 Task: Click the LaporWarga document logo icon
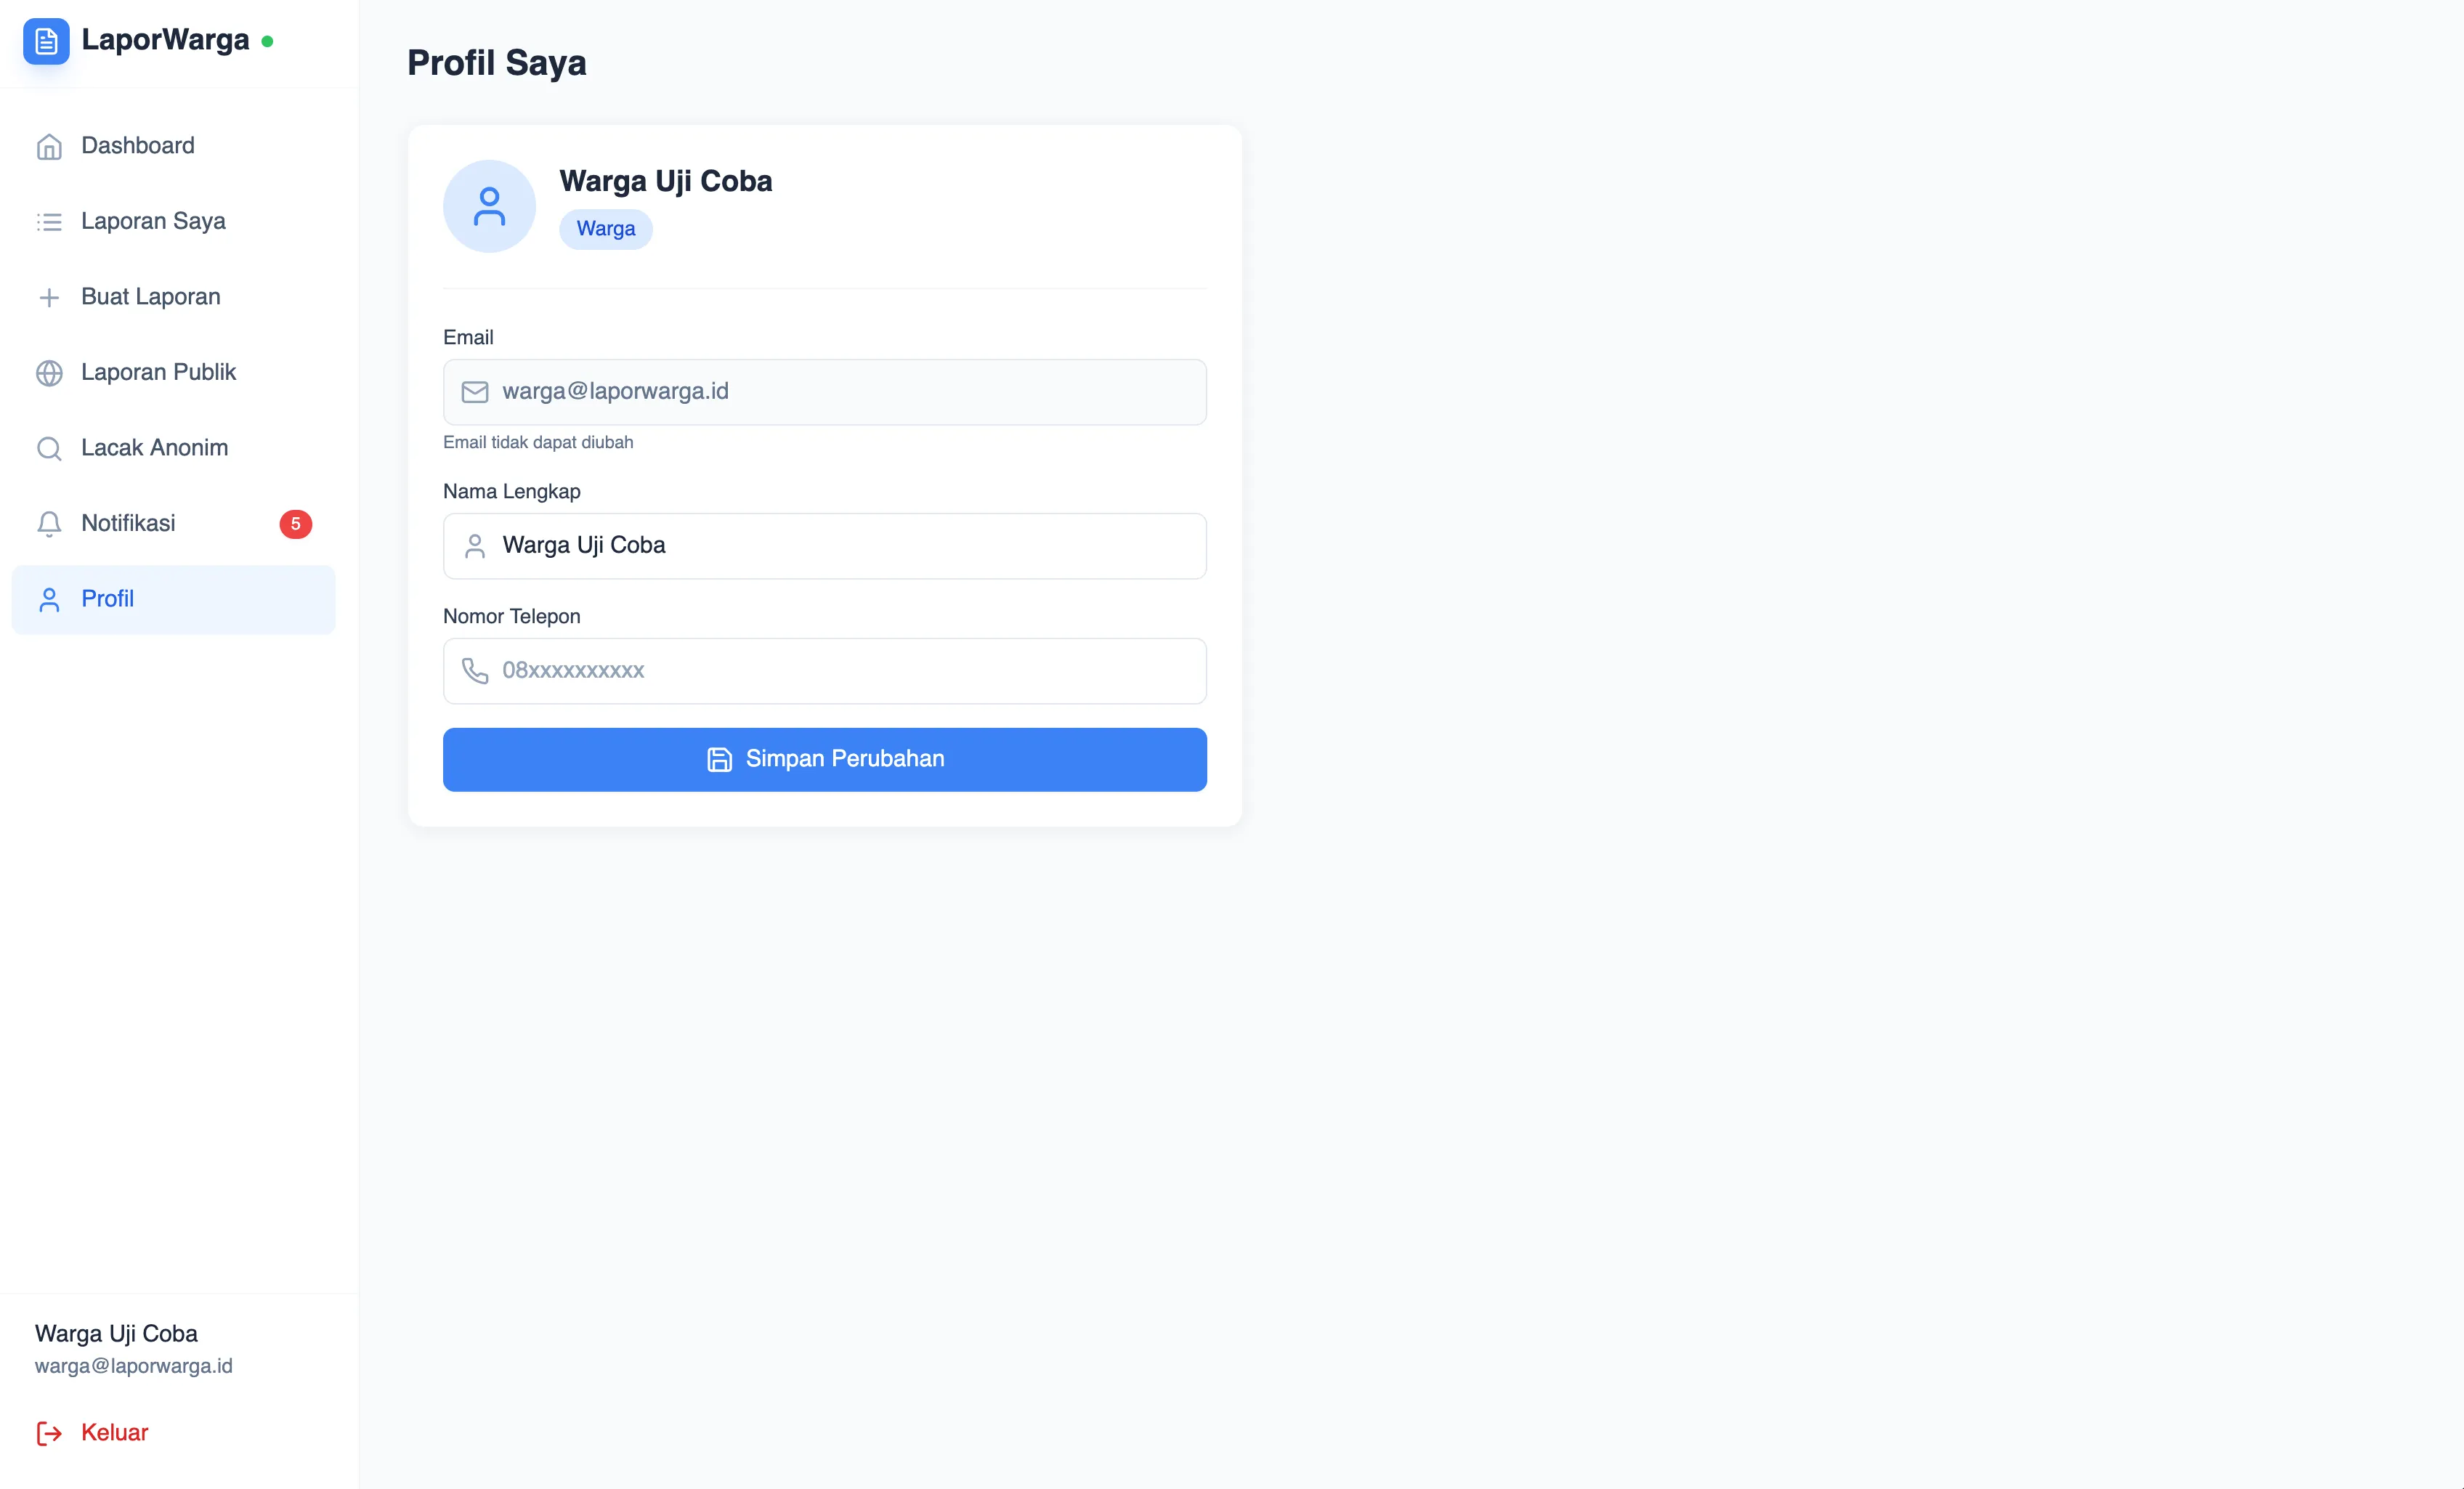click(46, 41)
